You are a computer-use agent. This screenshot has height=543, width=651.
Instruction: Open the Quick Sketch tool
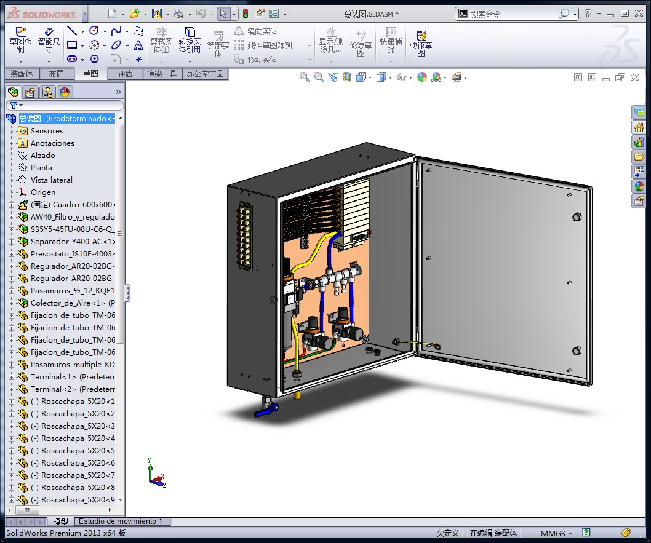coord(421,43)
